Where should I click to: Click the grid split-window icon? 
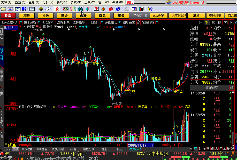click(x=201, y=22)
